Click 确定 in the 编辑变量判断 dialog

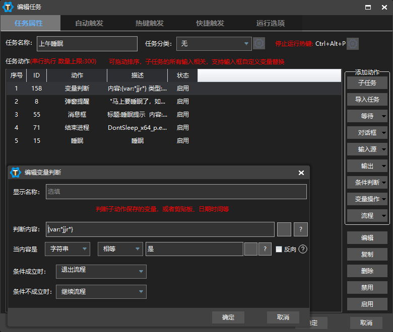pyautogui.click(x=228, y=317)
